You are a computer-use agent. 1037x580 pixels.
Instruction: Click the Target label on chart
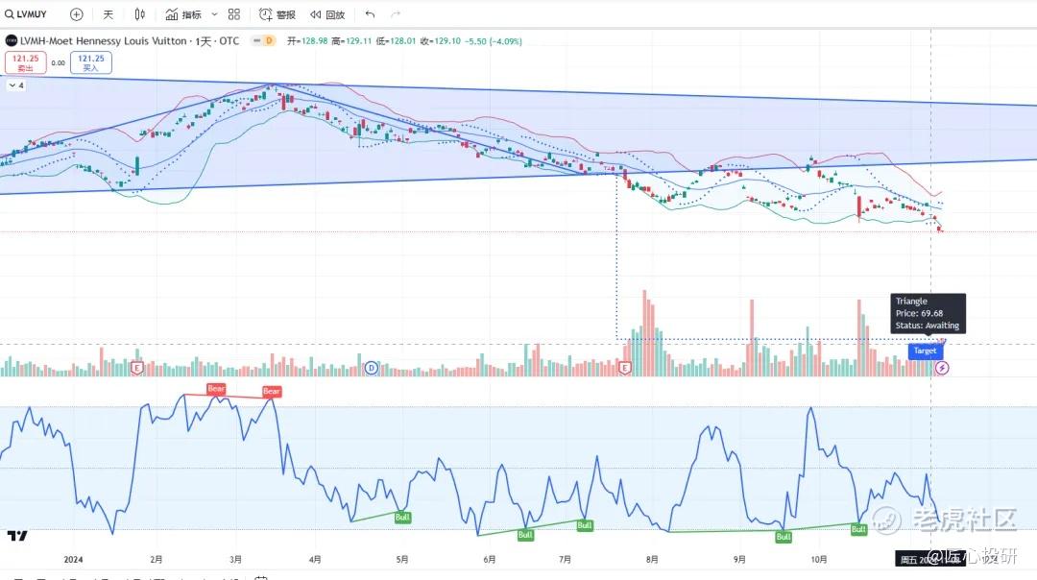[x=925, y=351]
